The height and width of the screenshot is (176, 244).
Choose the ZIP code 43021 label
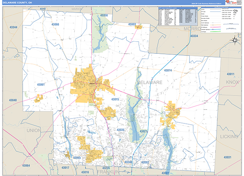[144, 131]
